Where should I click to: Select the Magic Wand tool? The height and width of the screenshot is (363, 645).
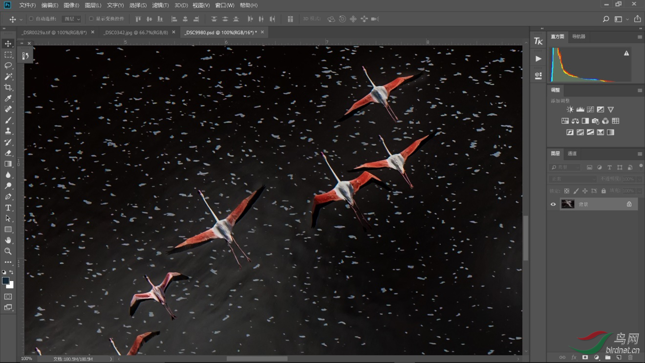click(x=8, y=77)
